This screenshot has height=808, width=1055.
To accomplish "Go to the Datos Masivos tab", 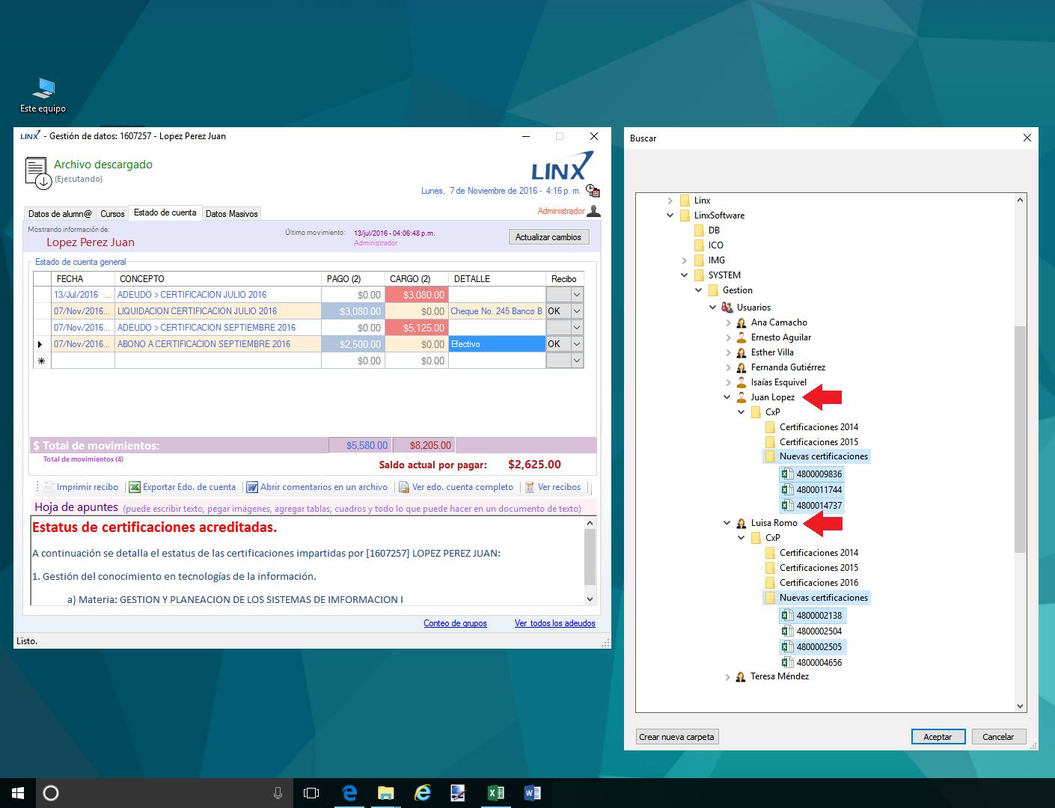I will click(x=232, y=214).
